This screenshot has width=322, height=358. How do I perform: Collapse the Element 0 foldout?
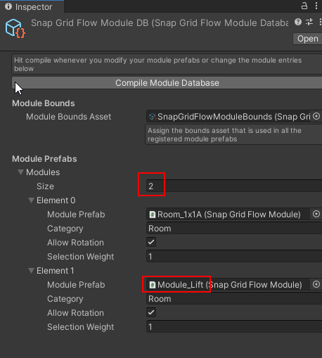31,200
